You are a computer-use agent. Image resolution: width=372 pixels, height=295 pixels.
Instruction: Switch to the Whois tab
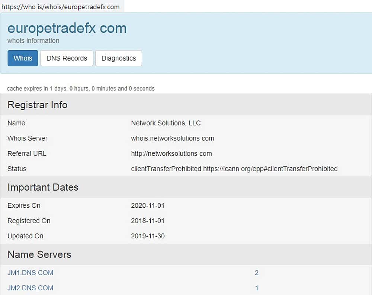click(23, 58)
